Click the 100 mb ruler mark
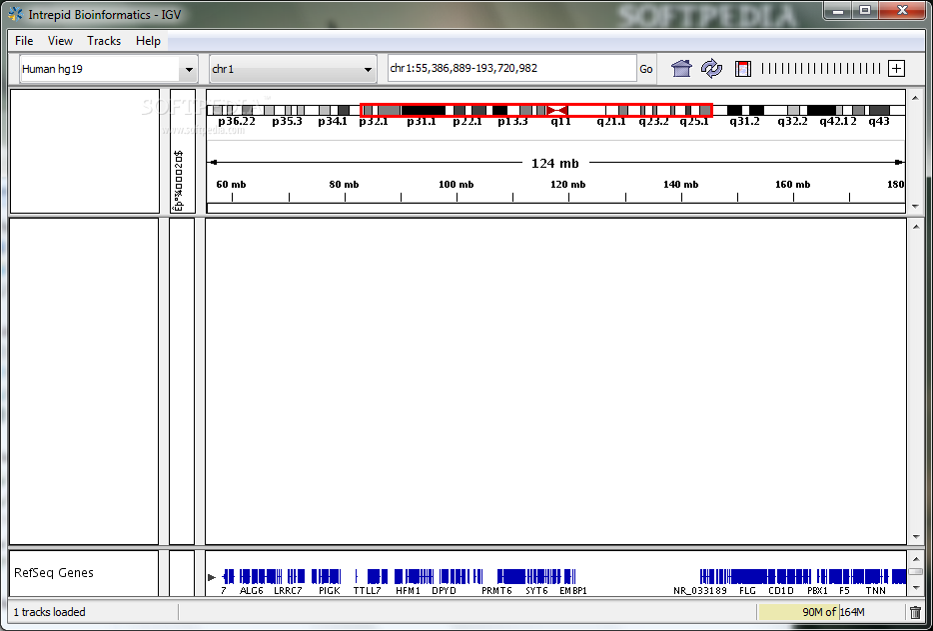 [x=457, y=185]
